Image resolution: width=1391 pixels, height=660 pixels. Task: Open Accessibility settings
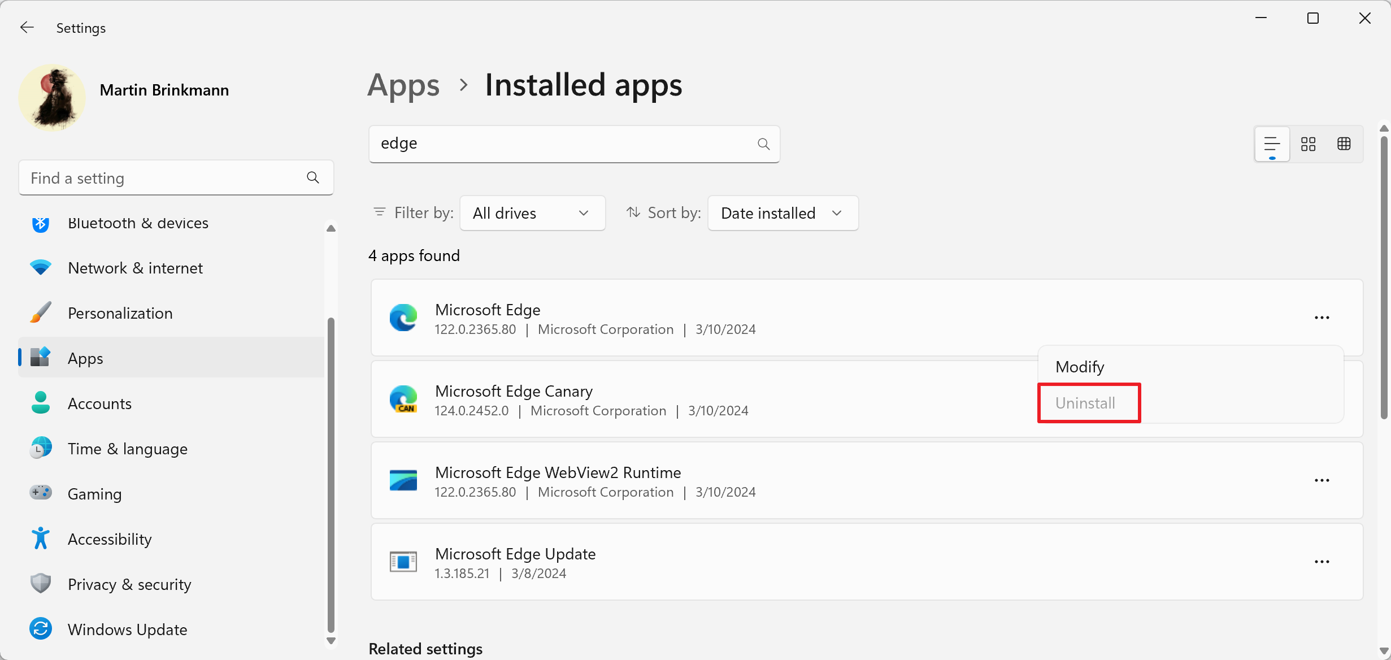coord(171,539)
